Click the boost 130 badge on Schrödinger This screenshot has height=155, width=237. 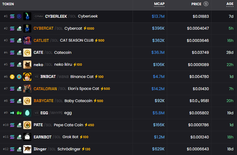click(x=86, y=149)
